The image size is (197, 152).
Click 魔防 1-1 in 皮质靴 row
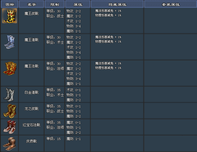coord(74,139)
